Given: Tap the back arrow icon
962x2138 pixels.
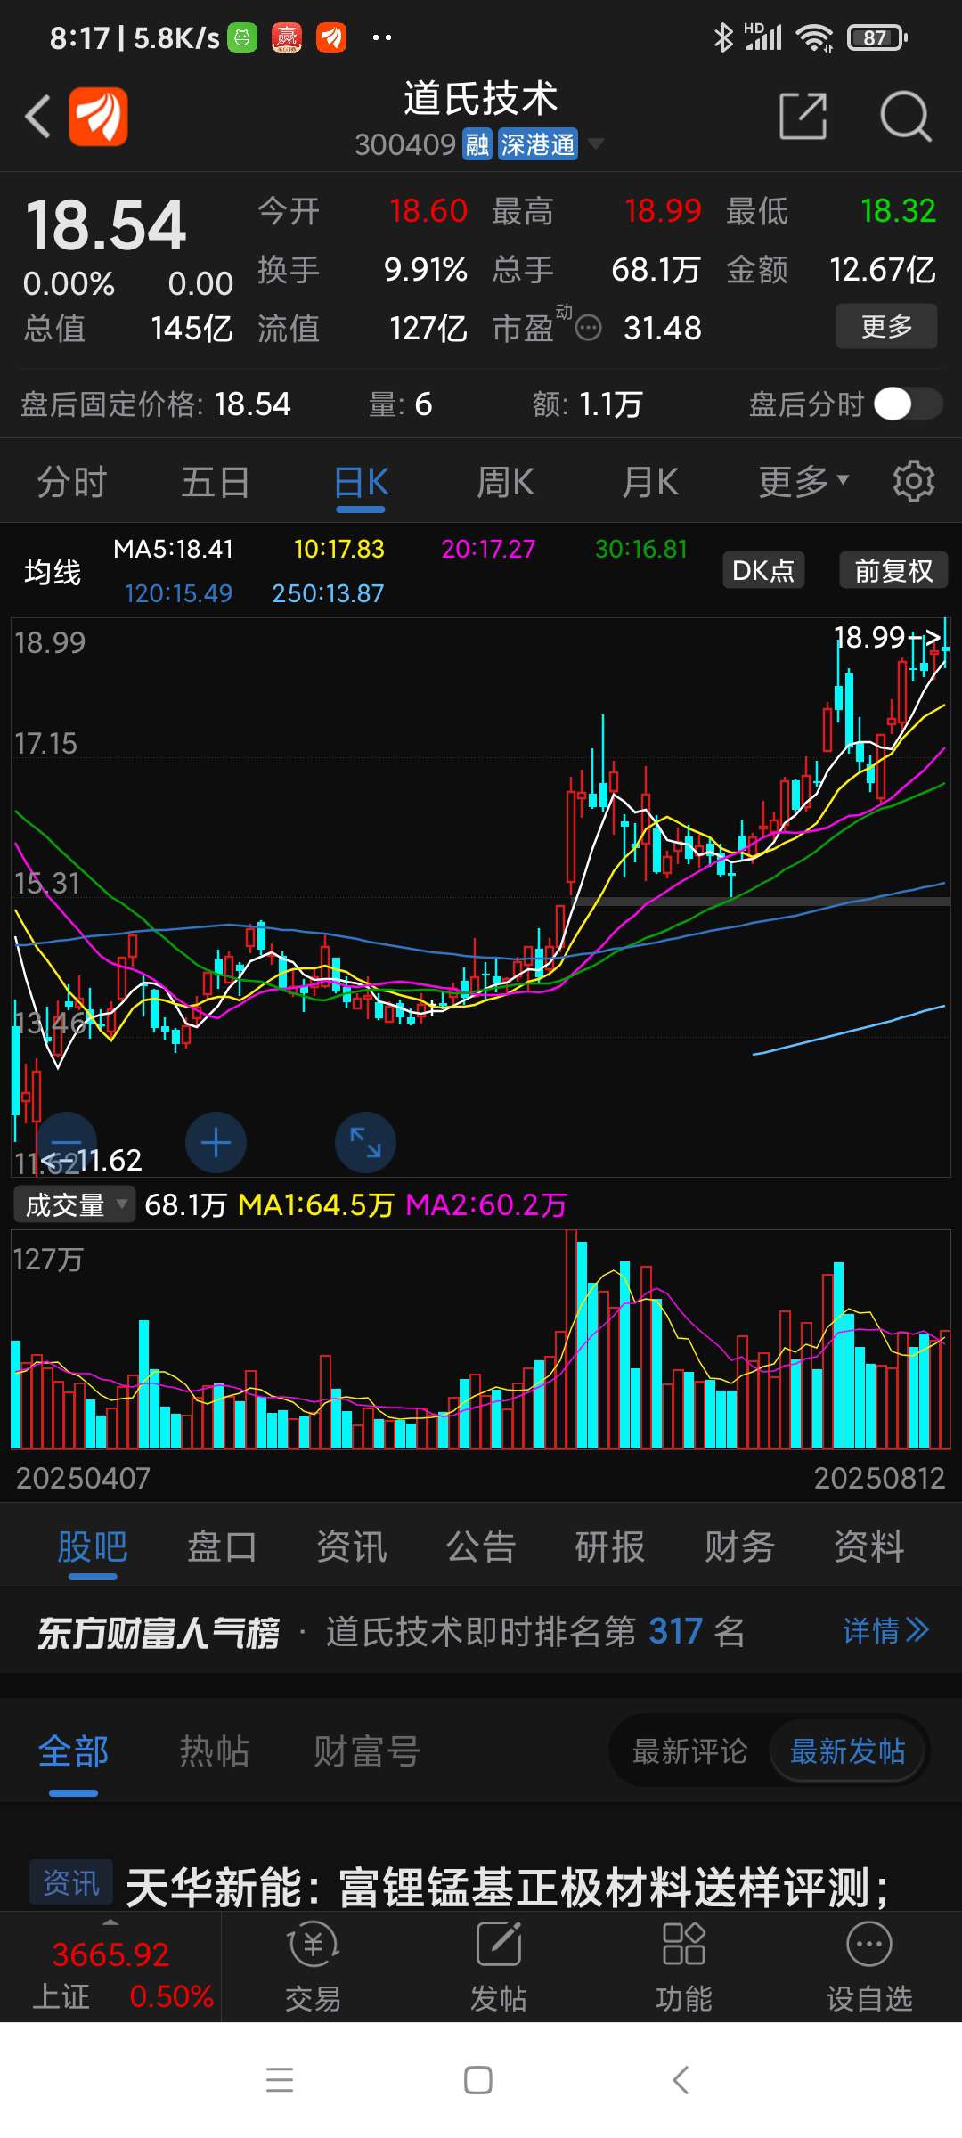Looking at the screenshot, I should [37, 116].
